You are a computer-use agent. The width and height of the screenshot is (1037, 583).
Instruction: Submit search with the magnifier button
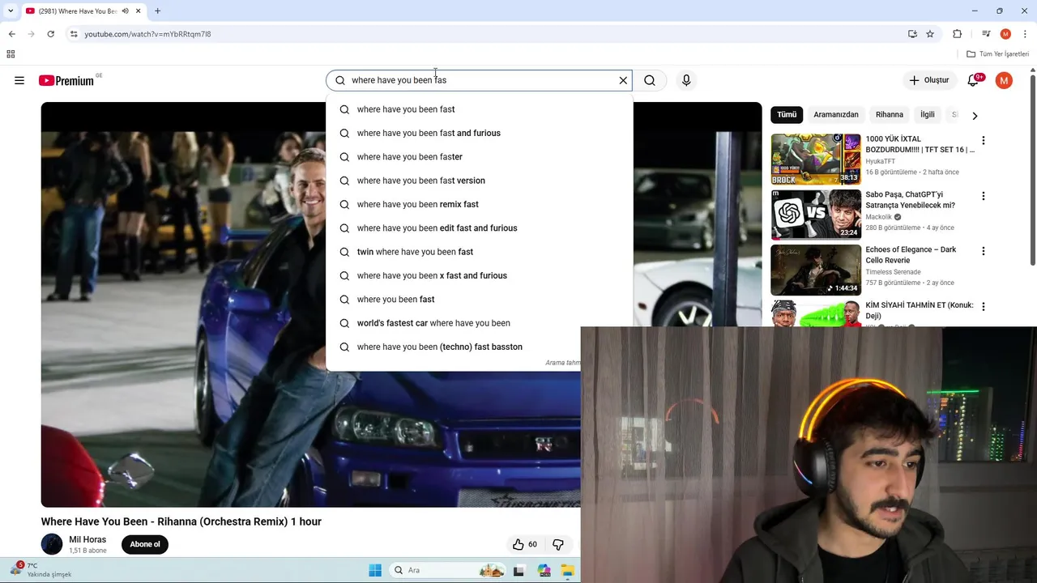coord(650,80)
